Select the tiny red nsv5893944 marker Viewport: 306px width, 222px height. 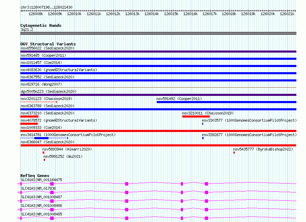(x=44, y=153)
